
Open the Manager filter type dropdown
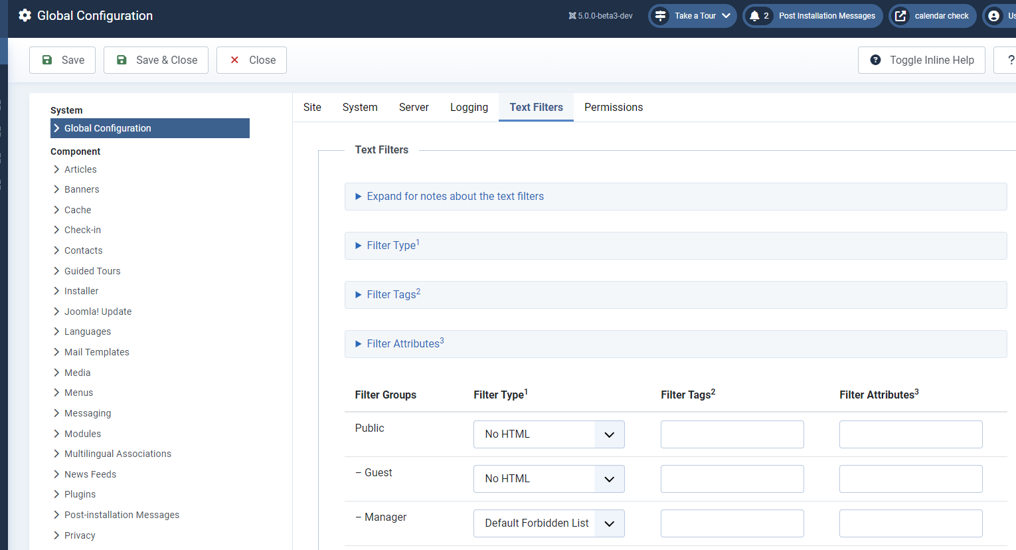[549, 523]
